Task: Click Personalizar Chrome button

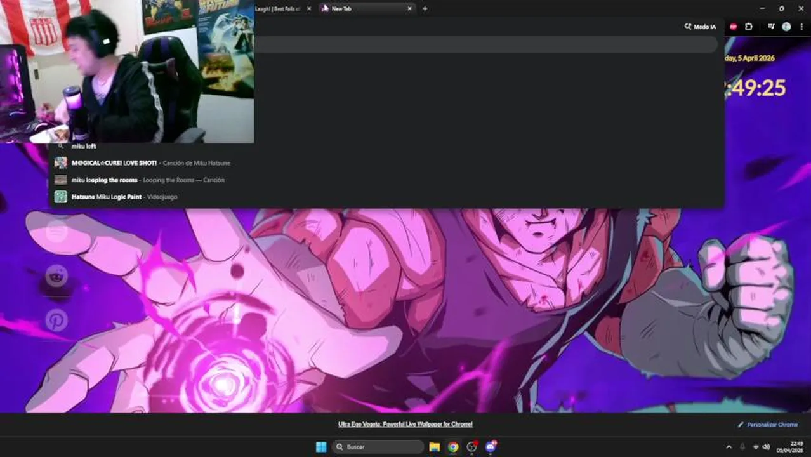Action: pyautogui.click(x=768, y=425)
